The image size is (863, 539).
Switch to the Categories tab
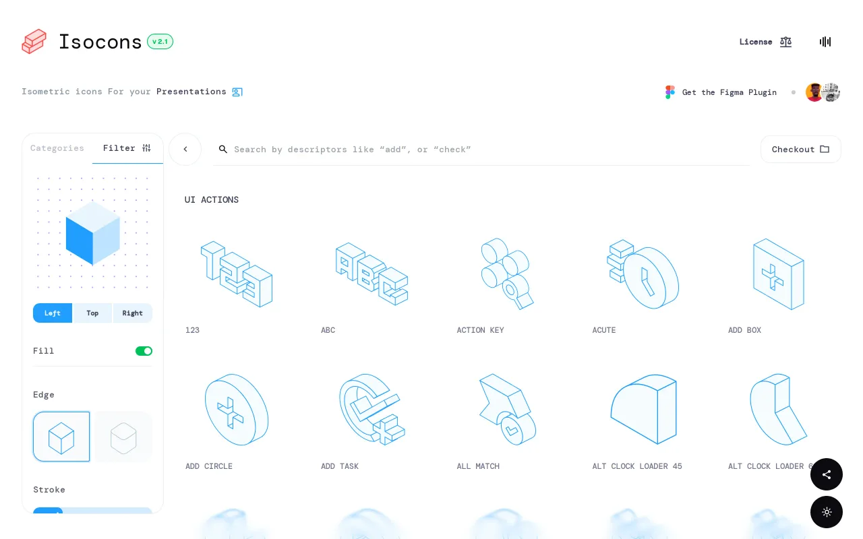pyautogui.click(x=57, y=148)
